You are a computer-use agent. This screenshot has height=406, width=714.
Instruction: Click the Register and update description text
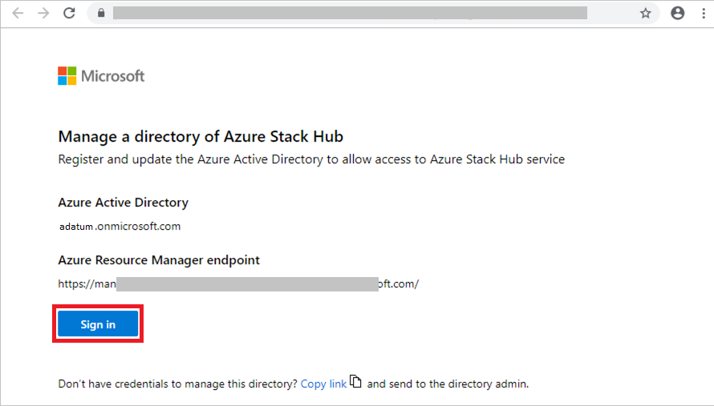[311, 159]
